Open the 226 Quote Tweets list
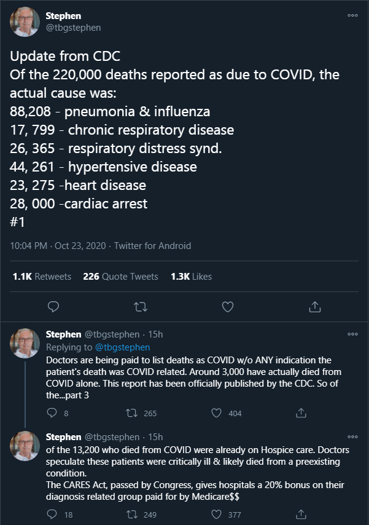The image size is (369, 525). pos(120,277)
